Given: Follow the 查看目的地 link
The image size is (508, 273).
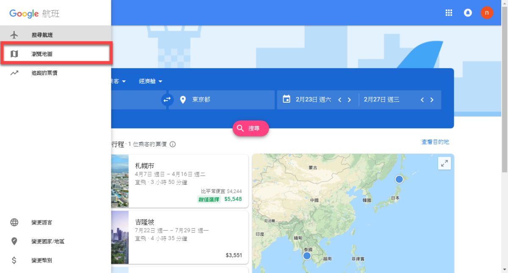Looking at the screenshot, I should [x=435, y=142].
